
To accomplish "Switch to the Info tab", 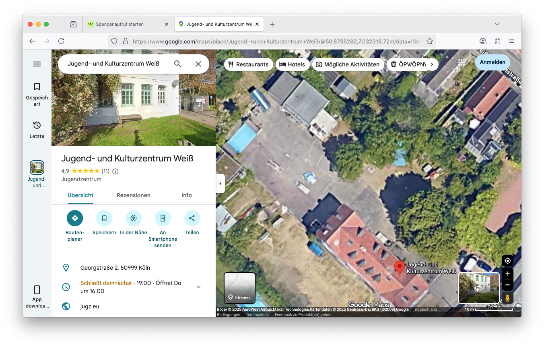I will [187, 195].
